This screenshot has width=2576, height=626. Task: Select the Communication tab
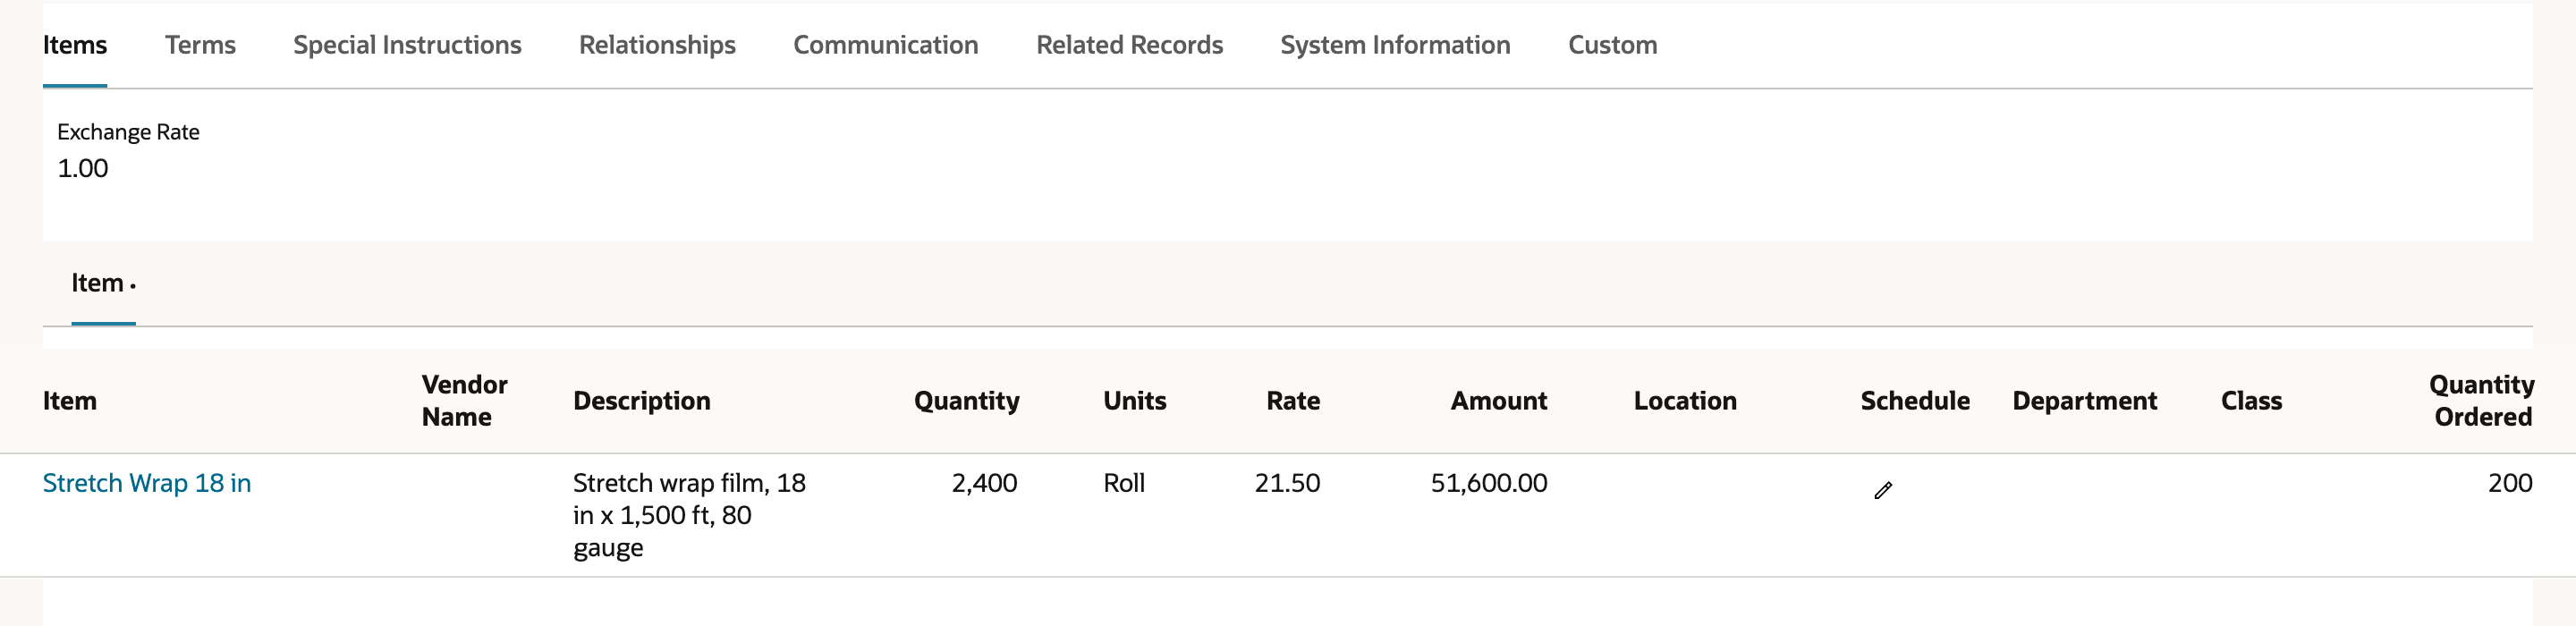click(885, 45)
